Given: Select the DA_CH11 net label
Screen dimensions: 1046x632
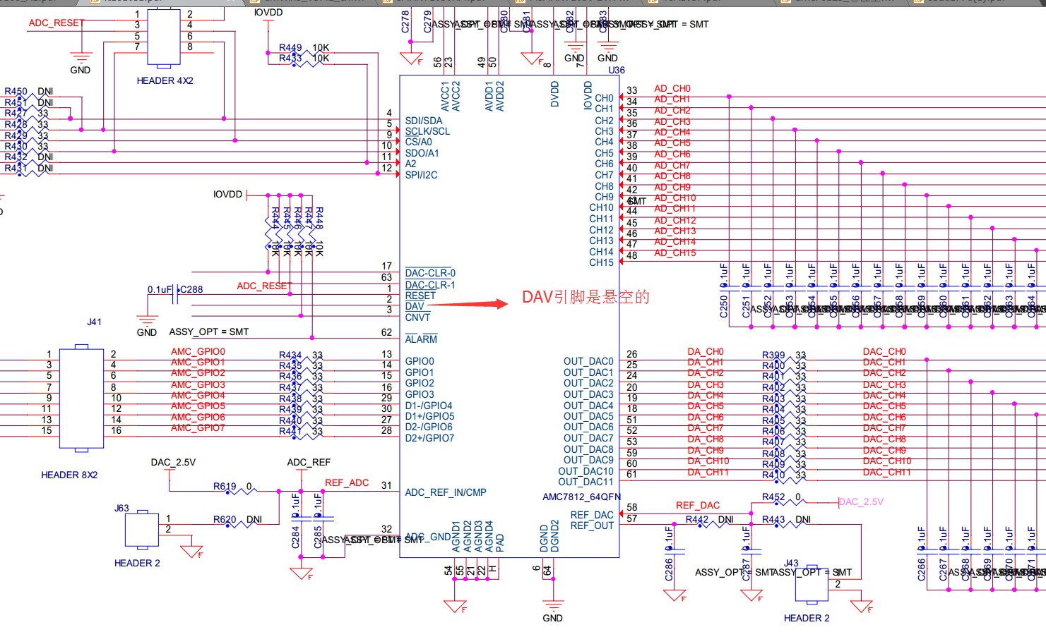Looking at the screenshot, I should click(708, 473).
